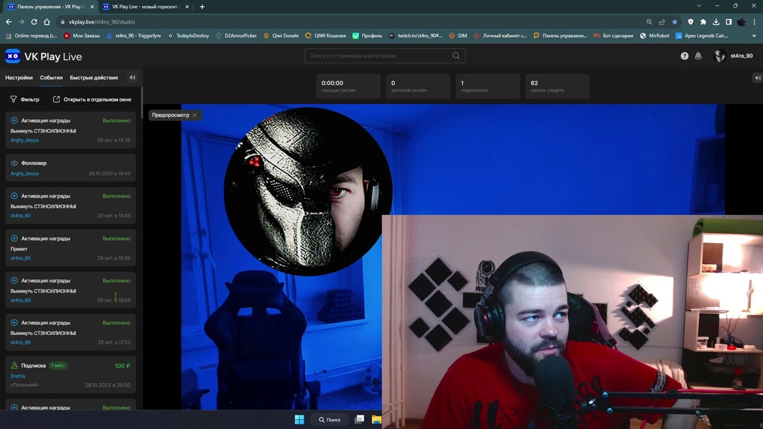The width and height of the screenshot is (763, 429).
Task: Click the 0:00:00 current session timer
Action: coord(348,86)
